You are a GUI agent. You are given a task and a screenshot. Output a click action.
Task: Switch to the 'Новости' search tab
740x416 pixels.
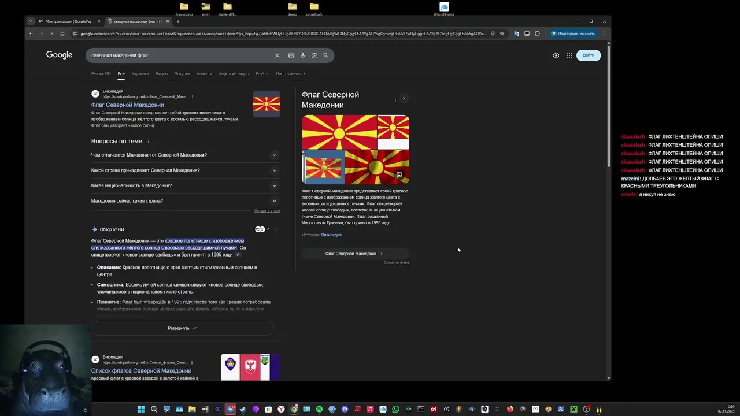204,74
